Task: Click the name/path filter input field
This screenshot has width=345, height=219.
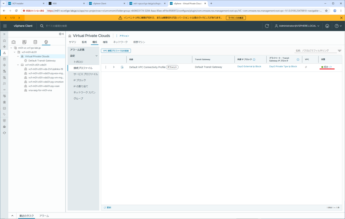Action: (316, 51)
